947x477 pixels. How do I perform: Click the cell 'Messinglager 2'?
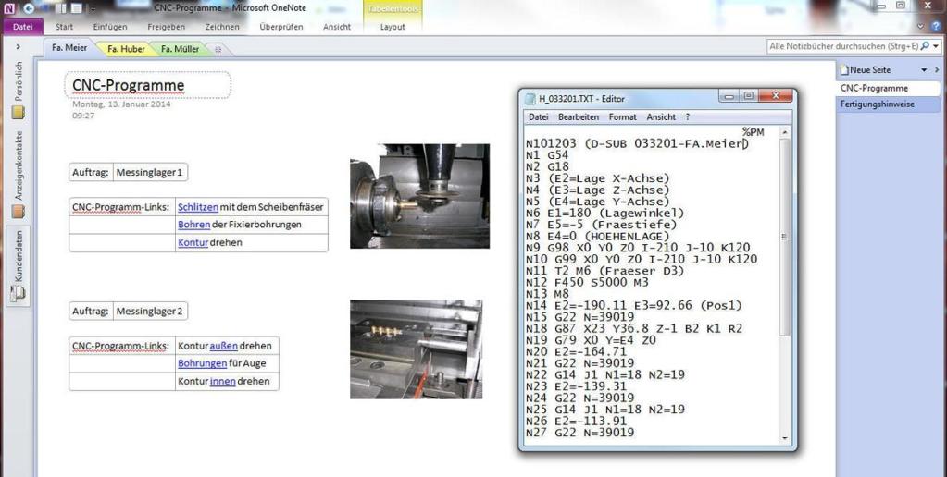[150, 312]
